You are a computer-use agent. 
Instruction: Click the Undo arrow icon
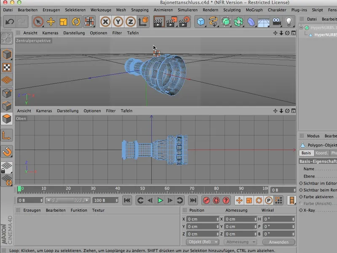9,22
